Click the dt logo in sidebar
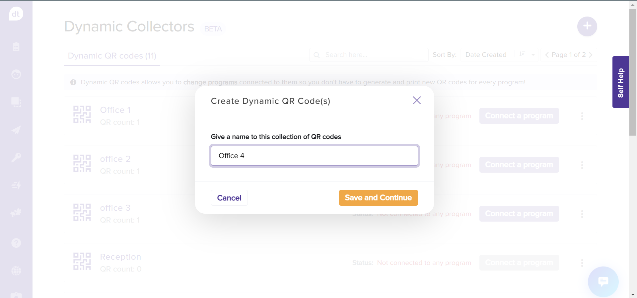The height and width of the screenshot is (298, 637). (16, 14)
